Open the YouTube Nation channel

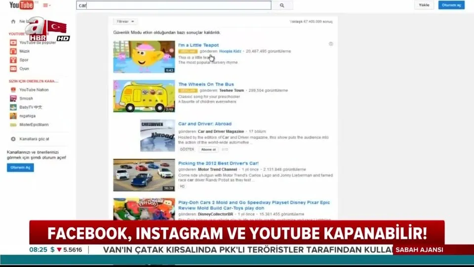point(34,90)
